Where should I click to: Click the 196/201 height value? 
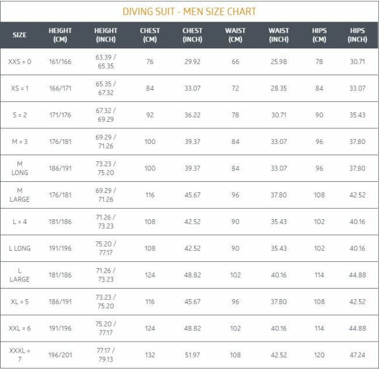point(60,355)
